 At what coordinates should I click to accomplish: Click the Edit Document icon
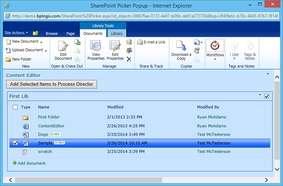pos(63,46)
